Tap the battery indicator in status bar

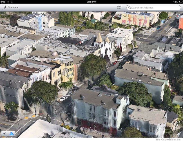179,2
